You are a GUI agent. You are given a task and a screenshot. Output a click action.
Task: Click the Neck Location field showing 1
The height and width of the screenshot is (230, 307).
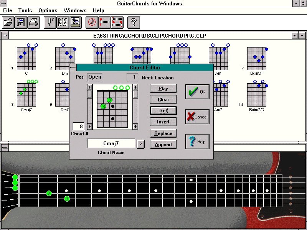[x=132, y=77]
